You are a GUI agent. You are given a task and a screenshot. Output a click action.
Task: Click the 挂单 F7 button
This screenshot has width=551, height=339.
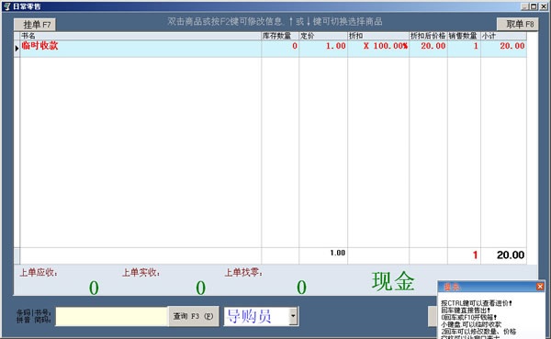click(35, 25)
